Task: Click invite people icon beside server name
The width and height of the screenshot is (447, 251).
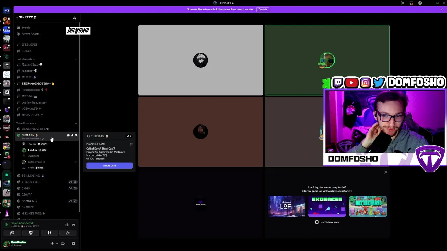Action: point(74,17)
